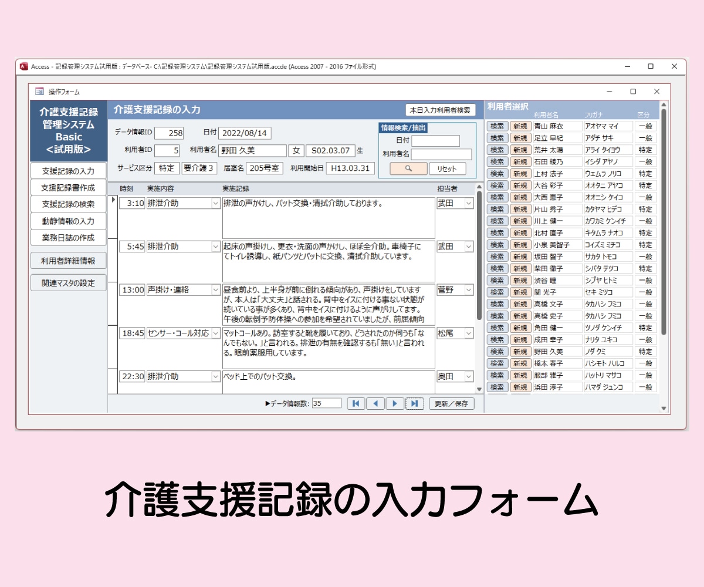
Task: Click 実施記録 text for 22:30 row
Action: tap(329, 382)
